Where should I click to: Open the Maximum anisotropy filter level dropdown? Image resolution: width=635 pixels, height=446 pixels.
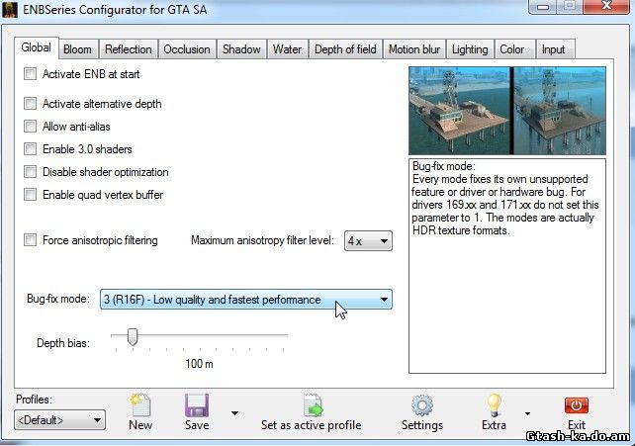click(368, 241)
